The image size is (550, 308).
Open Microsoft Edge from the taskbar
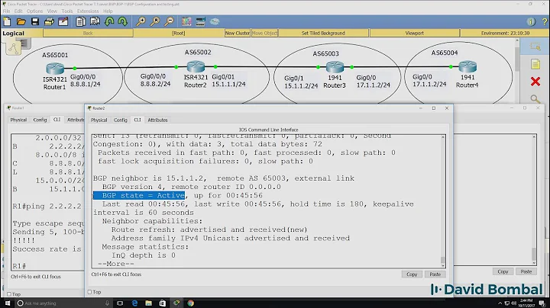tap(134, 303)
